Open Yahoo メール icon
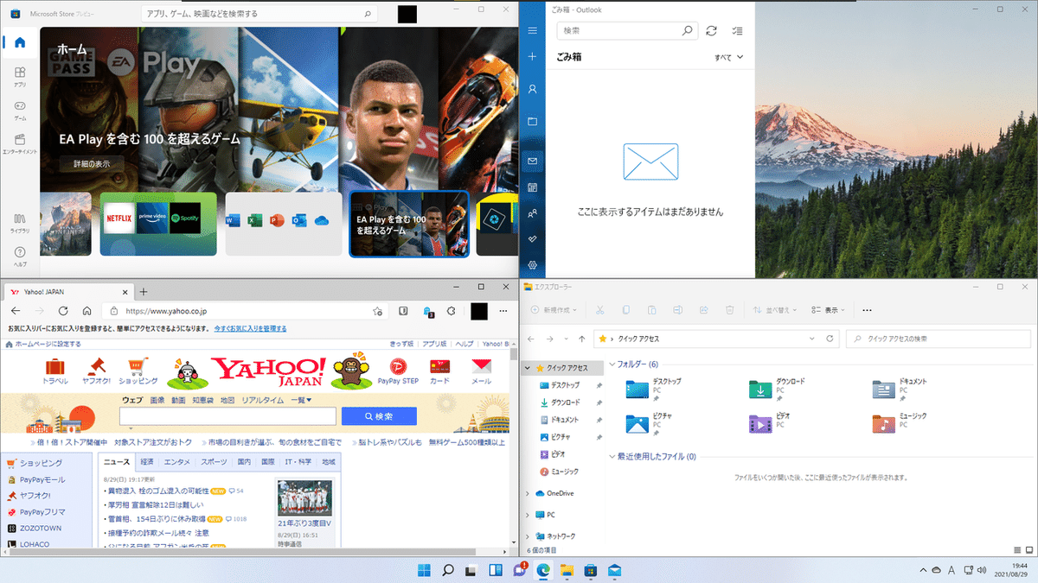The width and height of the screenshot is (1038, 583). click(481, 371)
